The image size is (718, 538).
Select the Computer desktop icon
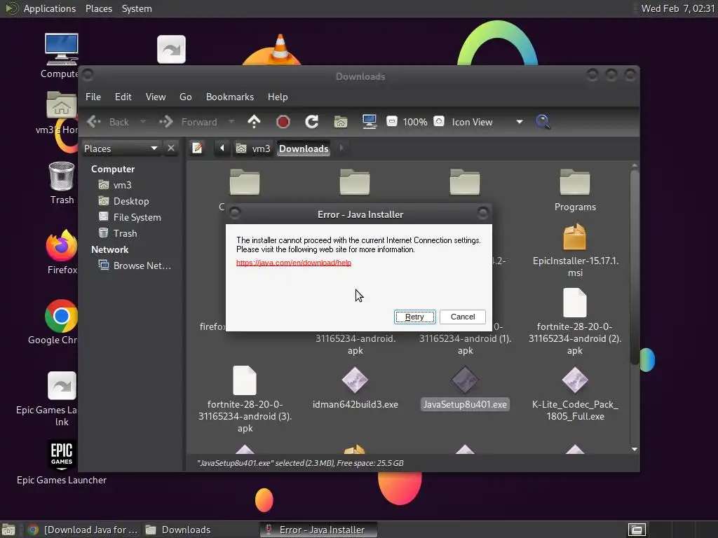click(x=62, y=56)
